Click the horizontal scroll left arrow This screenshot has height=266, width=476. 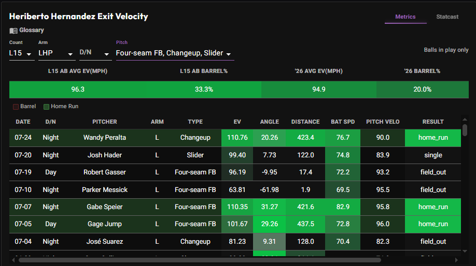point(13,260)
